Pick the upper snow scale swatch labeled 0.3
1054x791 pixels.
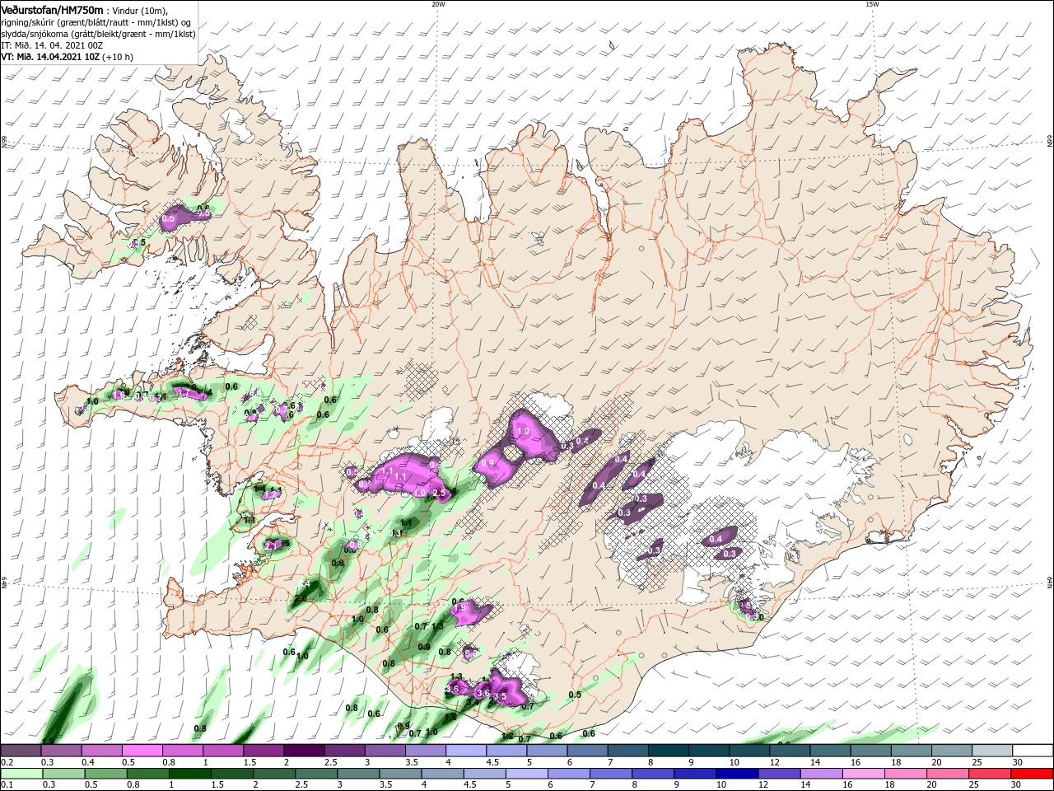(61, 751)
